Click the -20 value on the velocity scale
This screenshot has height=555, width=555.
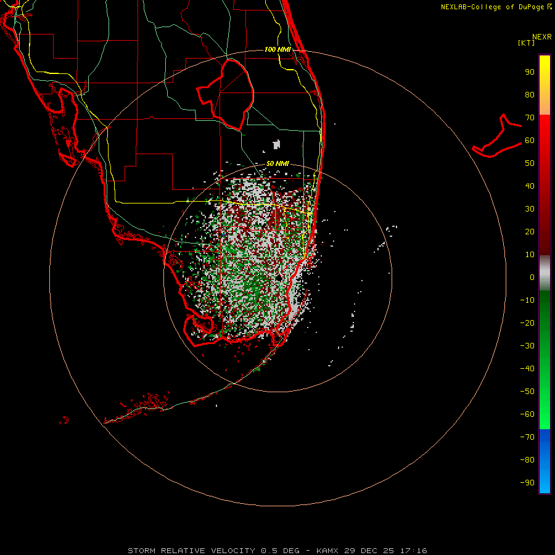527,323
